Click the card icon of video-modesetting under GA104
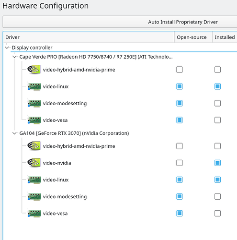 pos(34,196)
